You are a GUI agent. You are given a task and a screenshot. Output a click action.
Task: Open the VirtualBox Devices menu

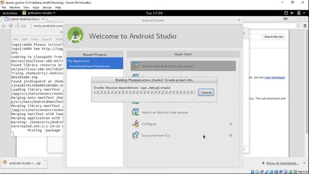pos(47,8)
